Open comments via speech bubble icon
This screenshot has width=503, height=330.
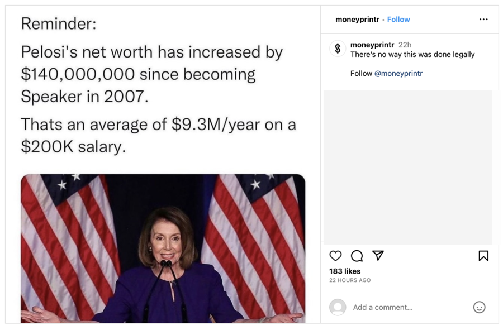click(x=357, y=256)
